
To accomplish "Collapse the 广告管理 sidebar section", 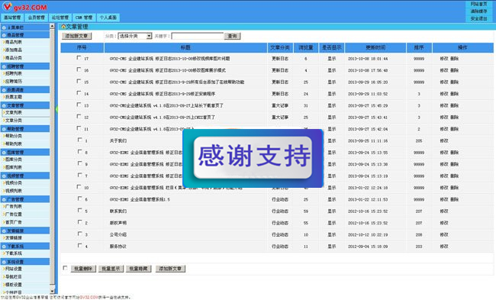I will click(x=25, y=199).
